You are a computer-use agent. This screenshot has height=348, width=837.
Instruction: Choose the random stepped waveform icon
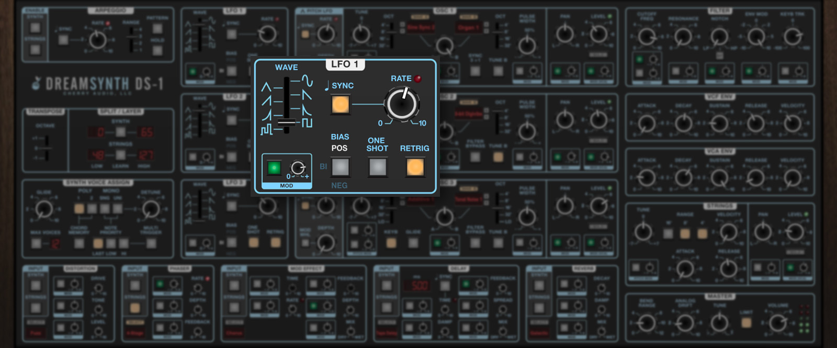(x=266, y=129)
